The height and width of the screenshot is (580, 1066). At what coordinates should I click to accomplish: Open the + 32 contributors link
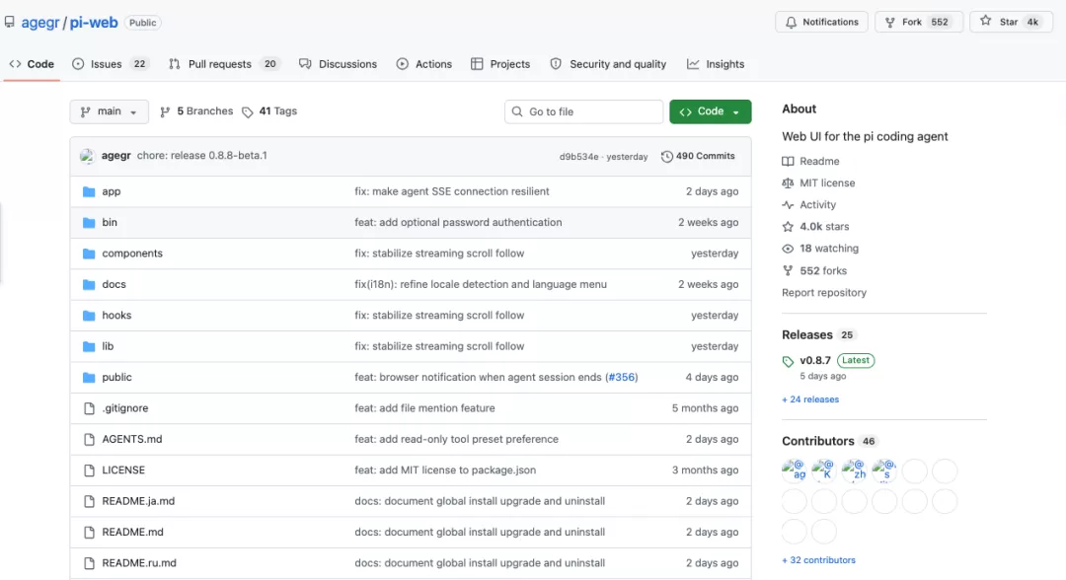818,560
